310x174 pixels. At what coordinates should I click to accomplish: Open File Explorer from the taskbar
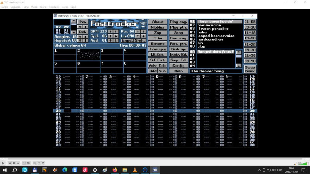click(x=125, y=170)
